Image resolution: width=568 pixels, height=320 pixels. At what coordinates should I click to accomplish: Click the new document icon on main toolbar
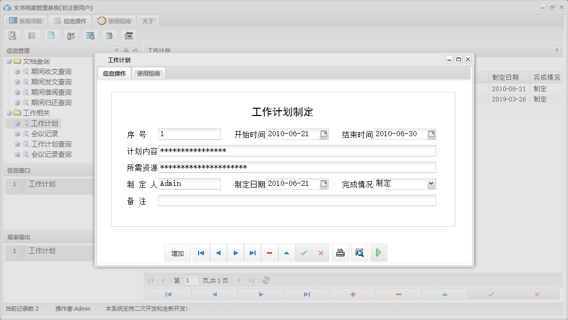(51, 35)
